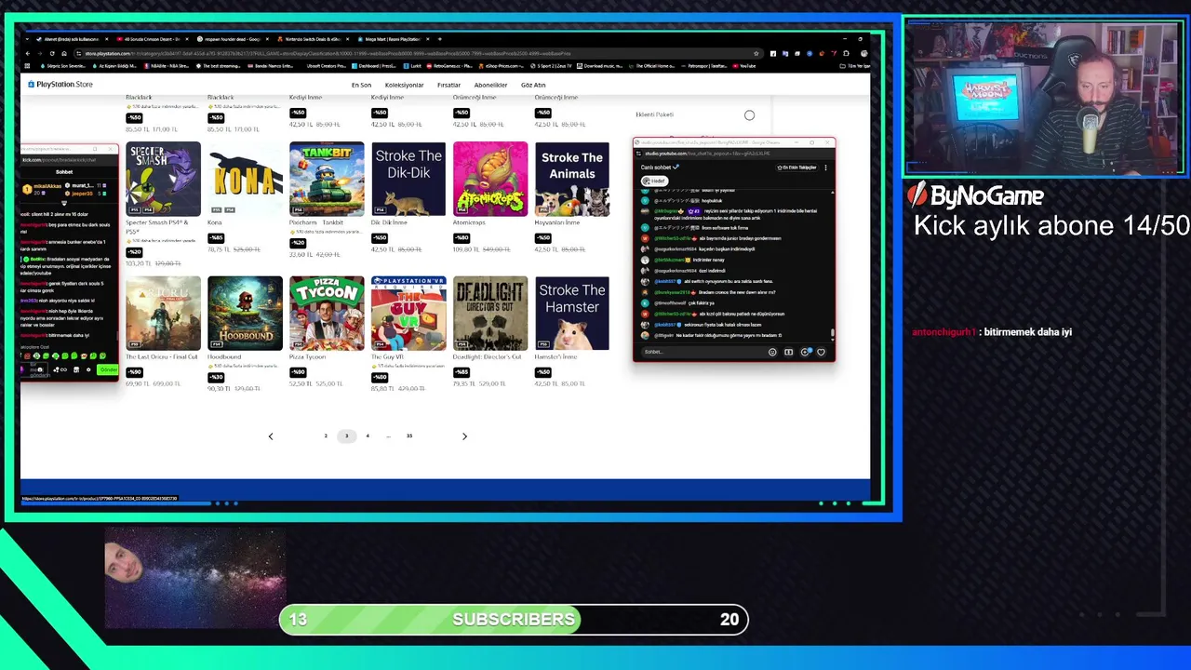Open the Stroke The Animals tile

coord(572,179)
